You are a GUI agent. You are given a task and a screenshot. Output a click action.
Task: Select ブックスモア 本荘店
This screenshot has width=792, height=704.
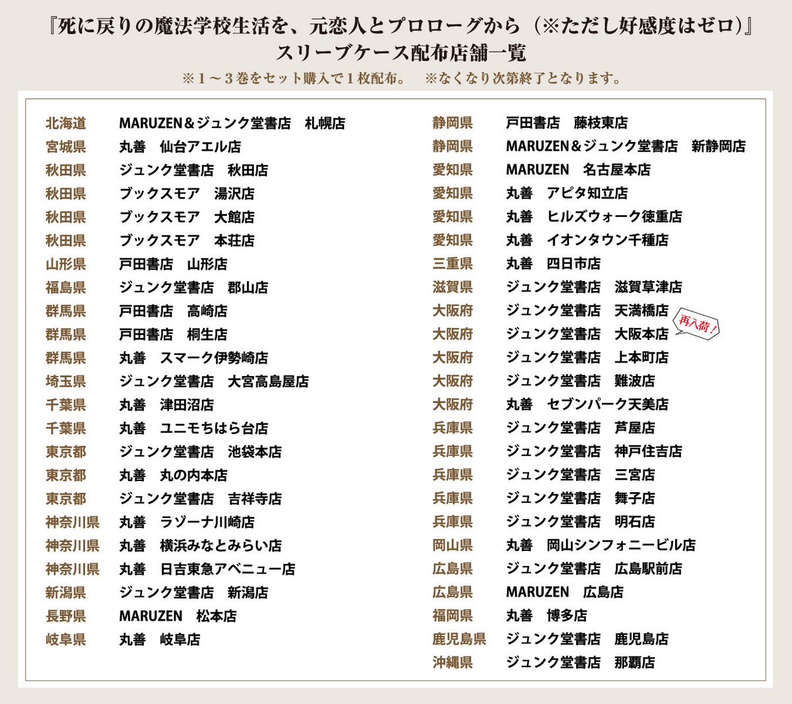pos(187,241)
